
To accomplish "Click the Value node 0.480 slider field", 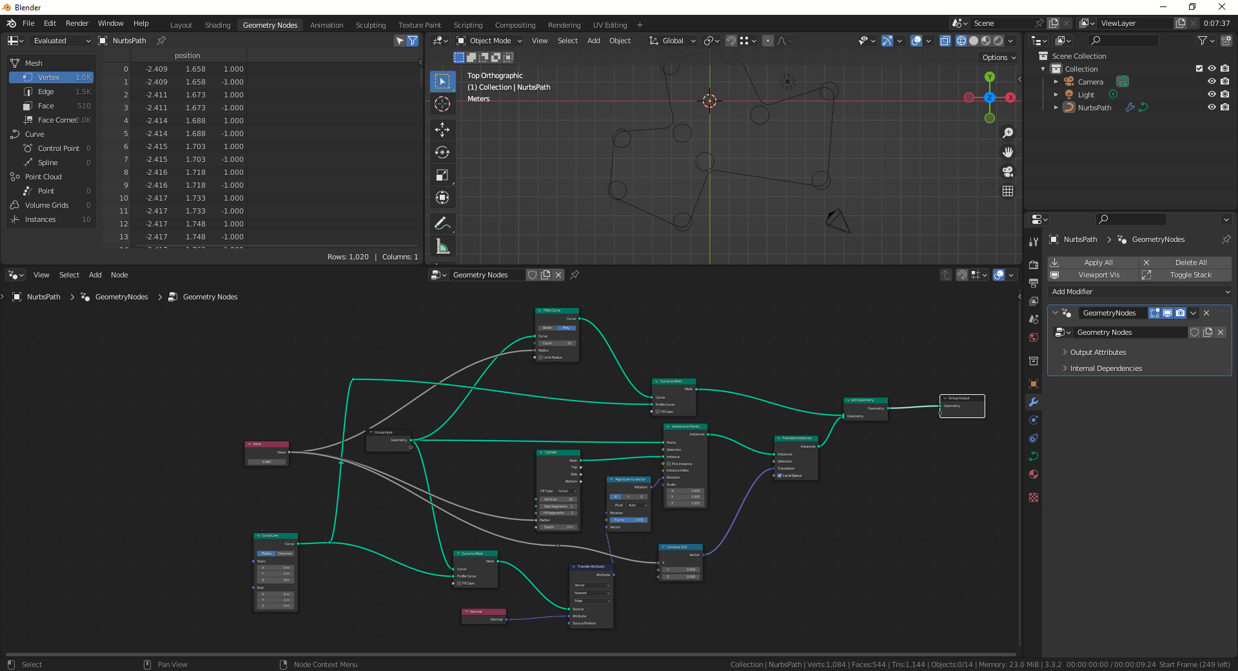I will pos(267,462).
